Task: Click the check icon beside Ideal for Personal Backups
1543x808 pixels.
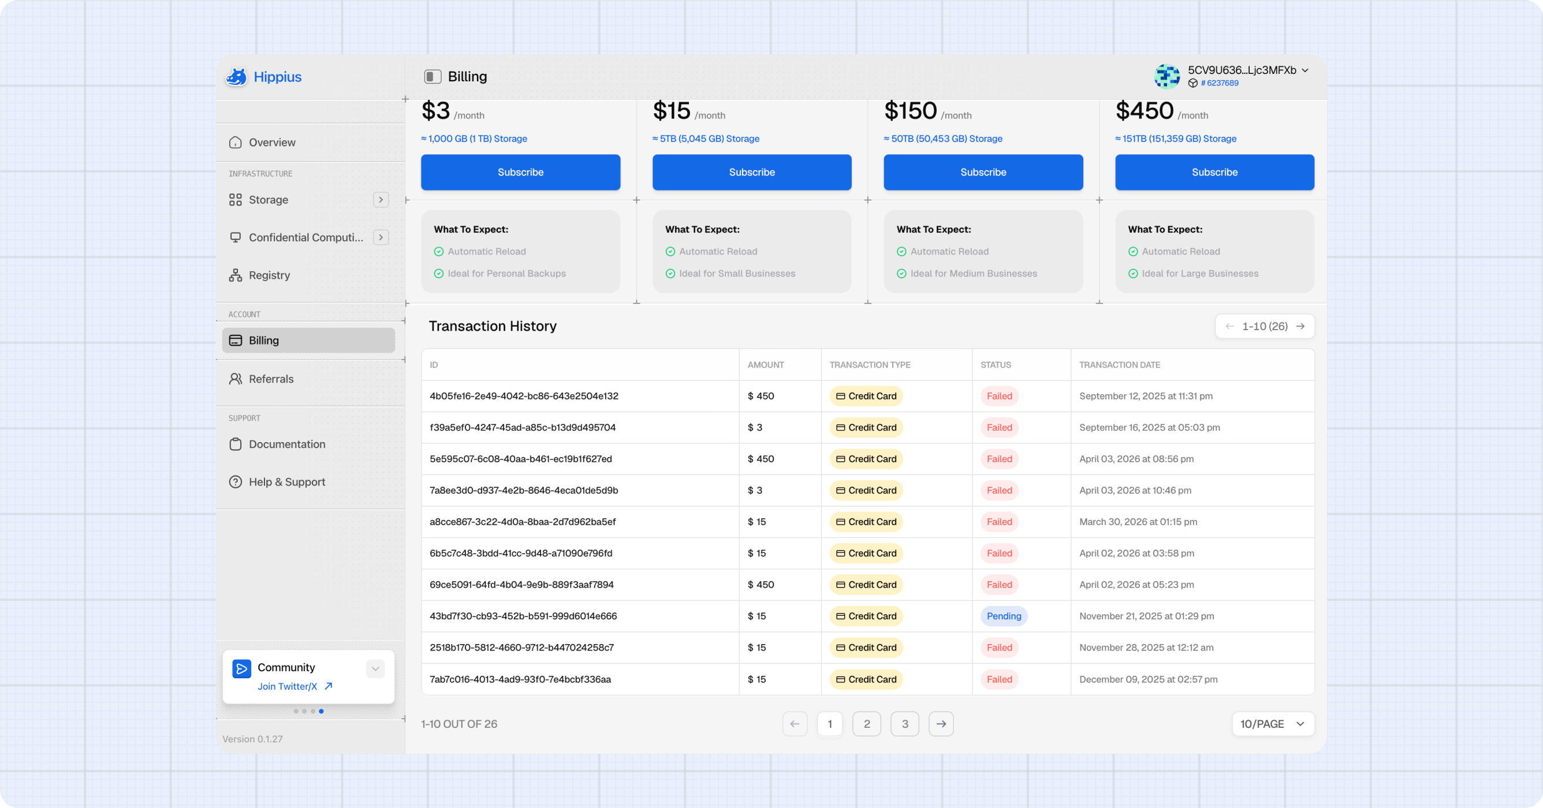Action: [439, 274]
